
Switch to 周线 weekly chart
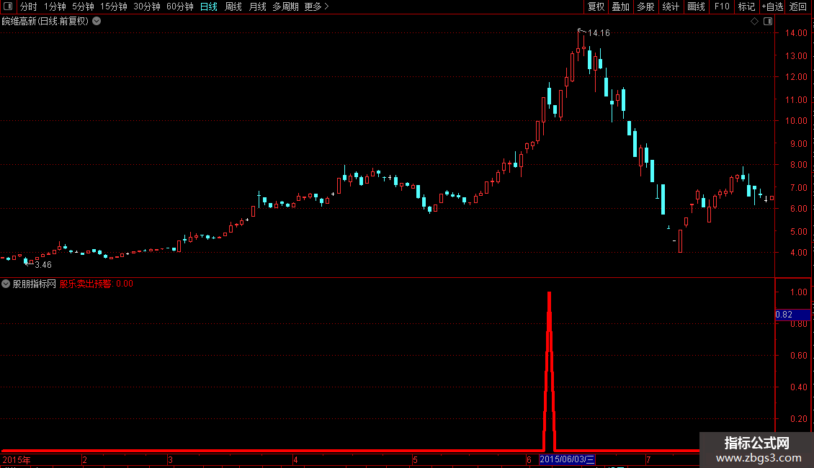click(233, 6)
